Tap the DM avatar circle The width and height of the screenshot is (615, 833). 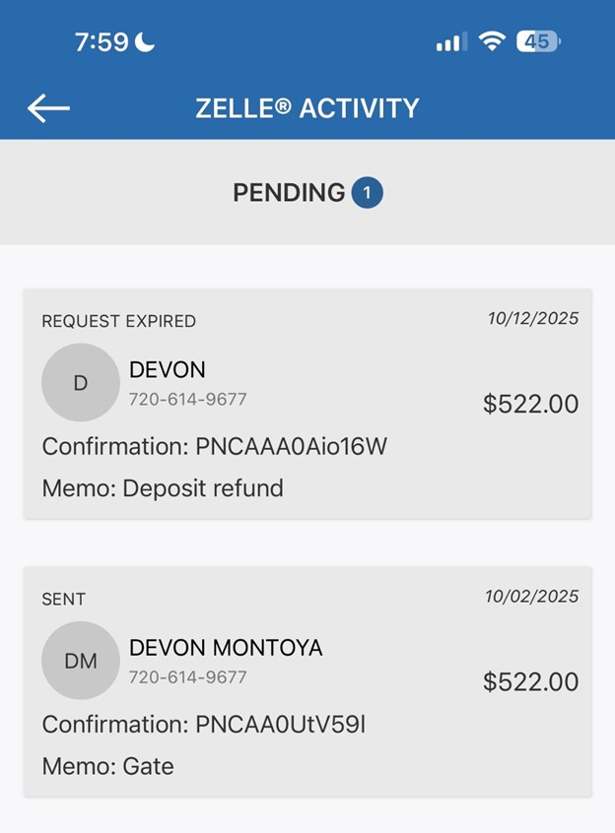[x=81, y=661]
